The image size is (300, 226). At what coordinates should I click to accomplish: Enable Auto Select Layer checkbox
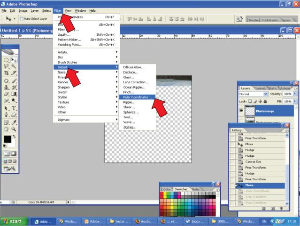(22, 19)
